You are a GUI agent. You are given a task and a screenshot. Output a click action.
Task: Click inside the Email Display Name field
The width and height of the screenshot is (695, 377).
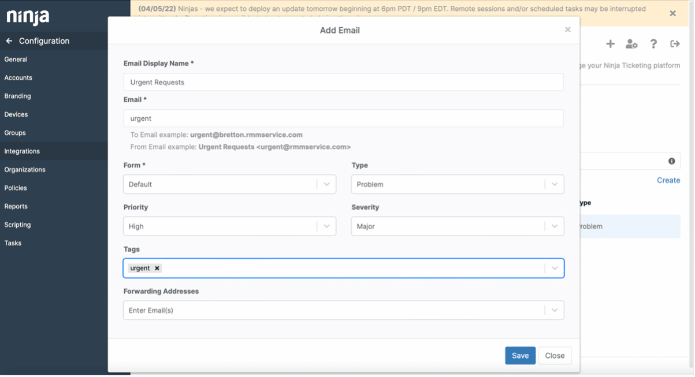pyautogui.click(x=342, y=82)
